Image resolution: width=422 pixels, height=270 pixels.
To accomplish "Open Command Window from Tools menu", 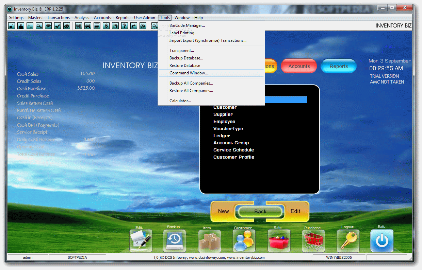I will click(211, 73).
